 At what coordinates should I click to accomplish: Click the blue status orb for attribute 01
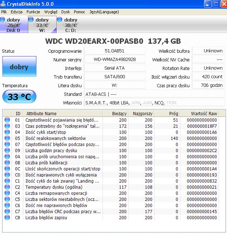7,120
